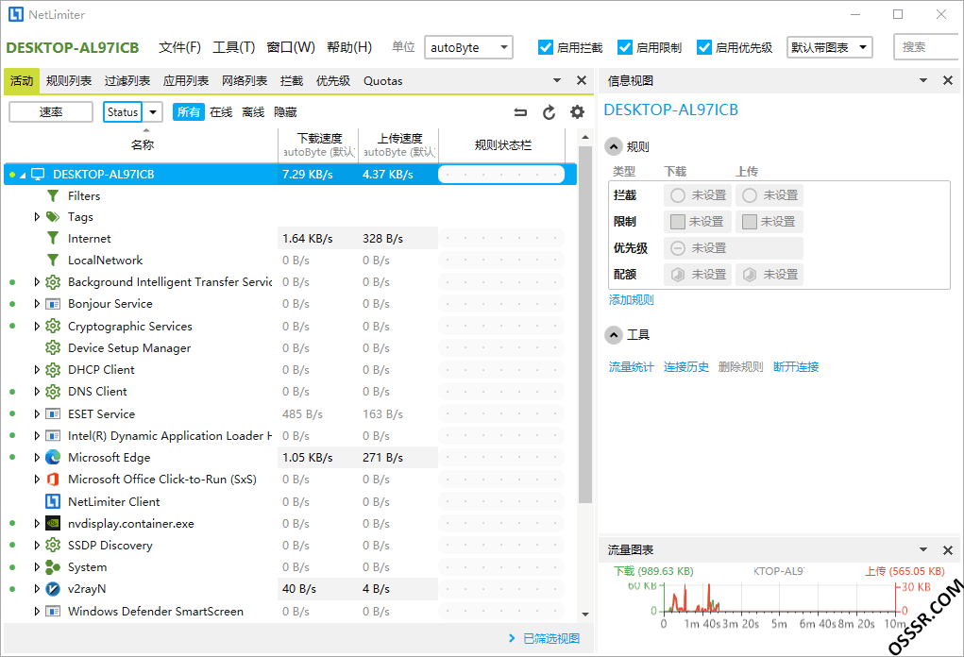Click the Tags icon
This screenshot has height=657, width=964.
pos(53,217)
